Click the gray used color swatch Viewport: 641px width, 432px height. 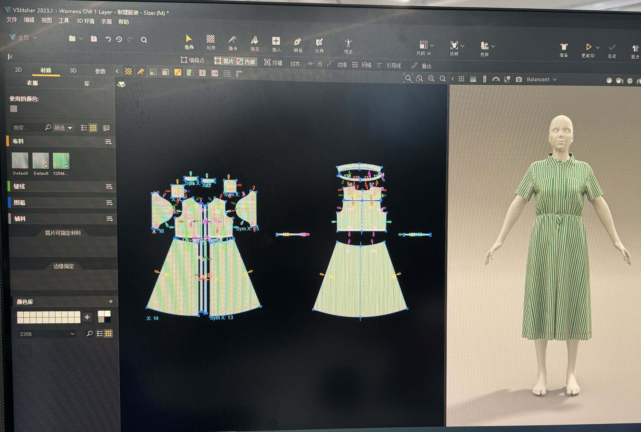(14, 109)
